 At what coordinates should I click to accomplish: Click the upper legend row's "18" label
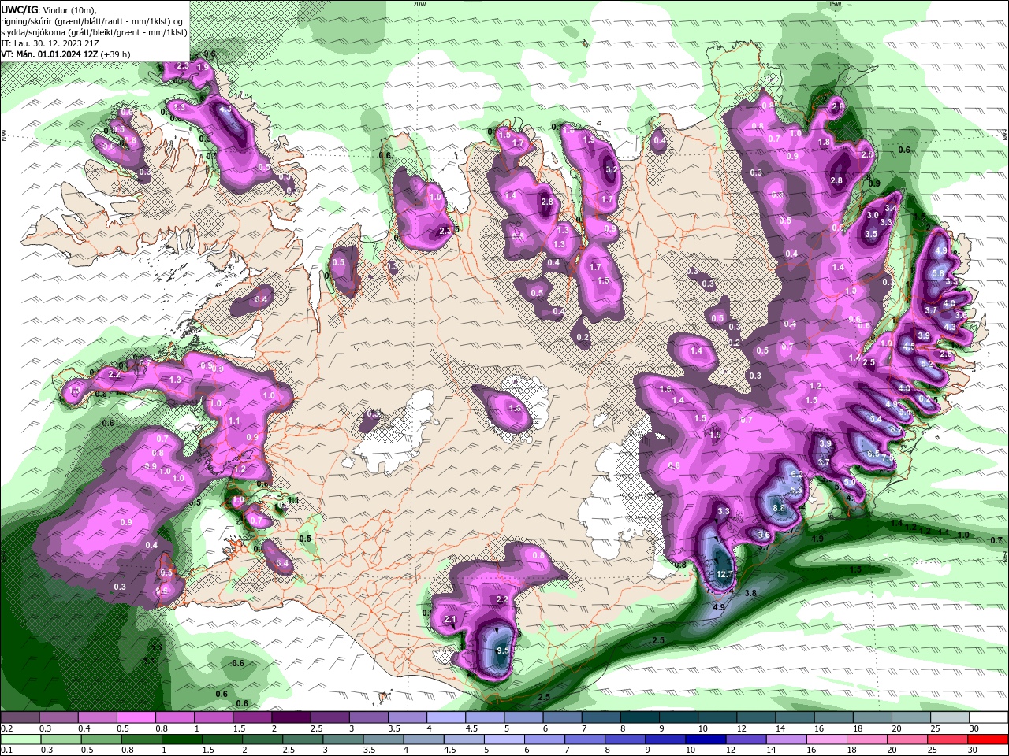coord(858,728)
